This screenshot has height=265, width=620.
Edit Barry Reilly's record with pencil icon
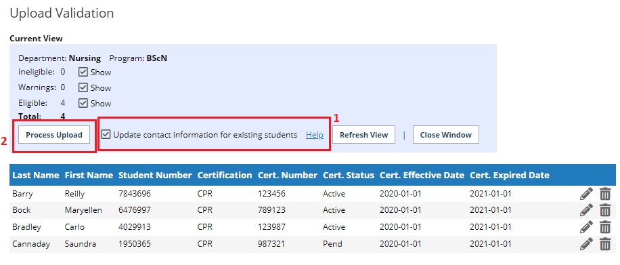[x=586, y=194]
